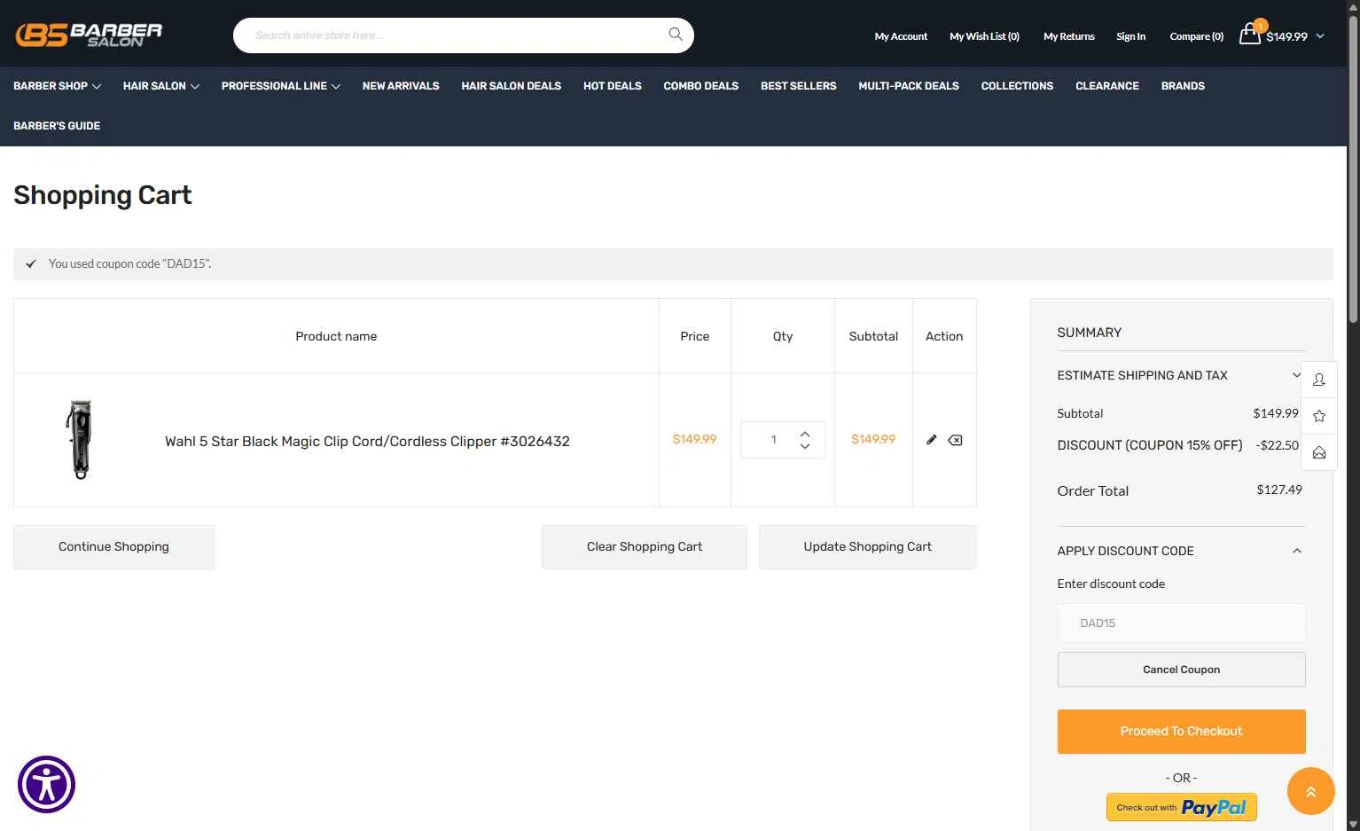Decrease the clipper quantity with the down arrow
This screenshot has height=831, width=1360.
pos(805,446)
